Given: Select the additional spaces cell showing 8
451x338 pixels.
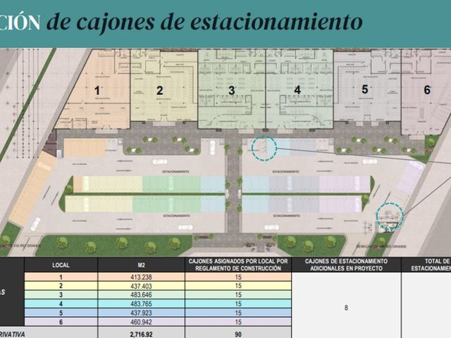Looking at the screenshot, I should click(x=346, y=308).
